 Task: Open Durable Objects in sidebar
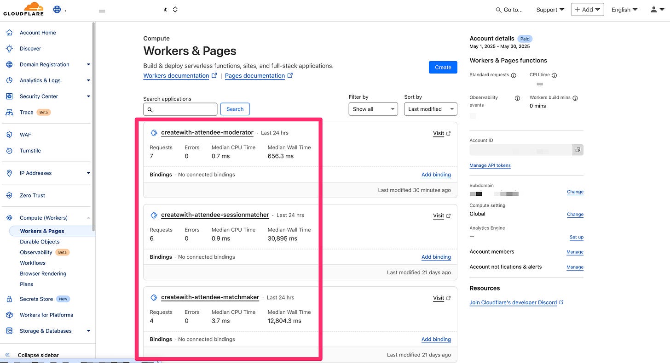coord(40,242)
